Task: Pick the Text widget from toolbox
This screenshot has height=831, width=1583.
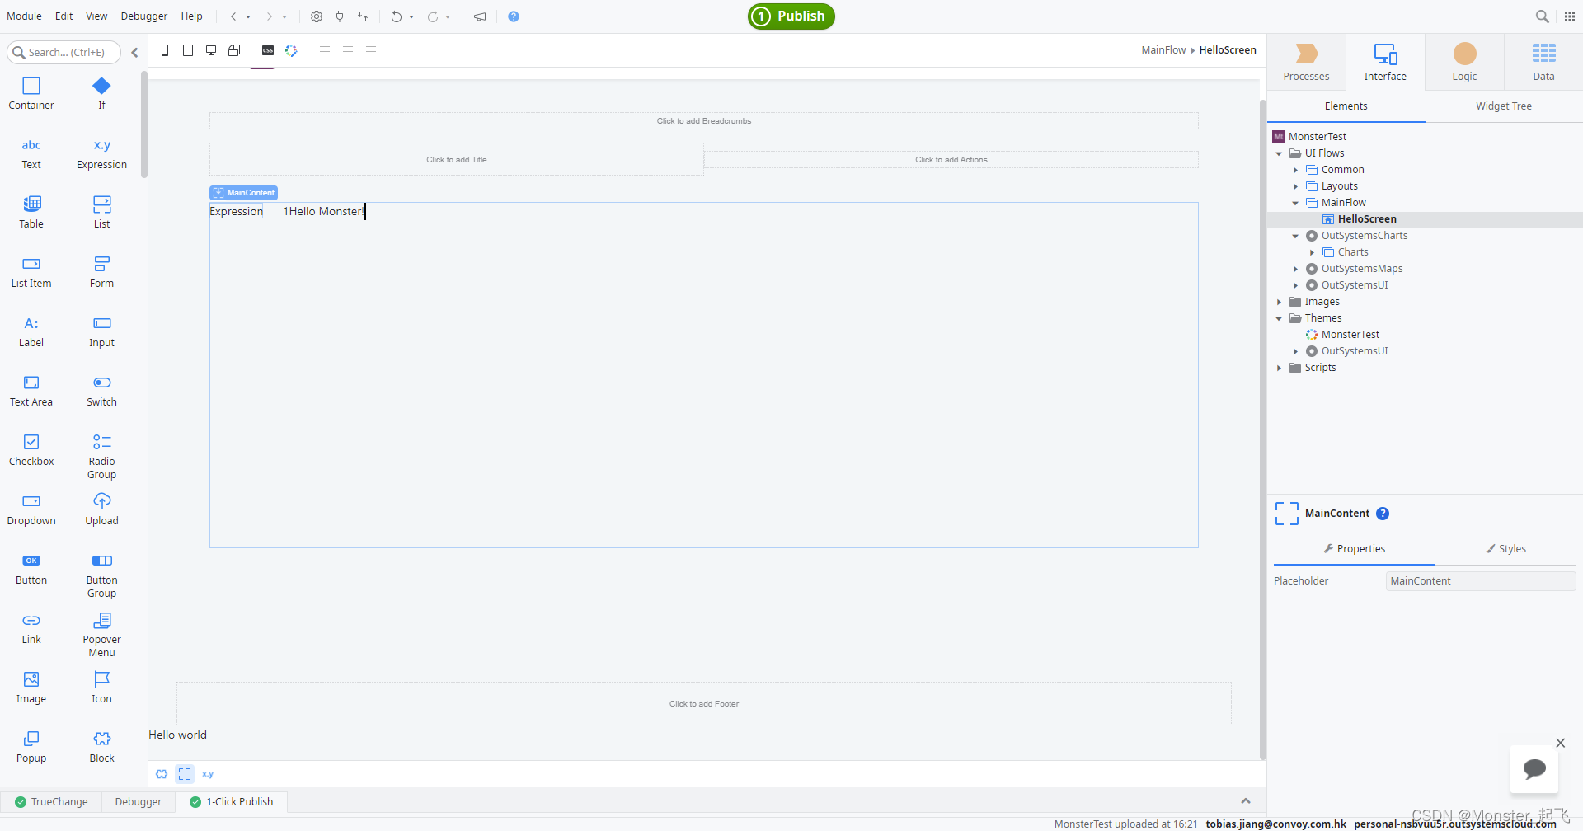Action: [31, 153]
